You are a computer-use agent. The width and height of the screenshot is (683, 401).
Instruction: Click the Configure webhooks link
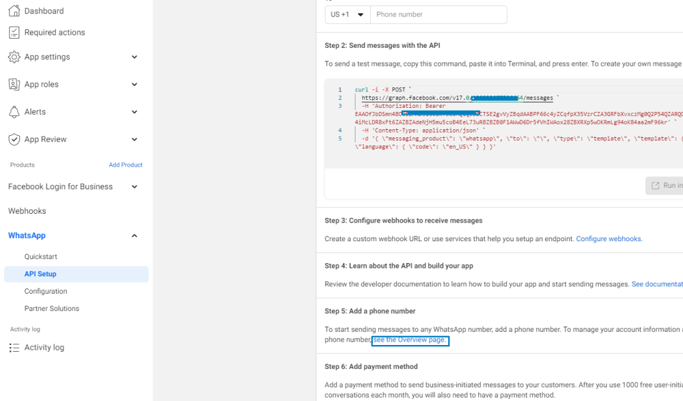608,238
